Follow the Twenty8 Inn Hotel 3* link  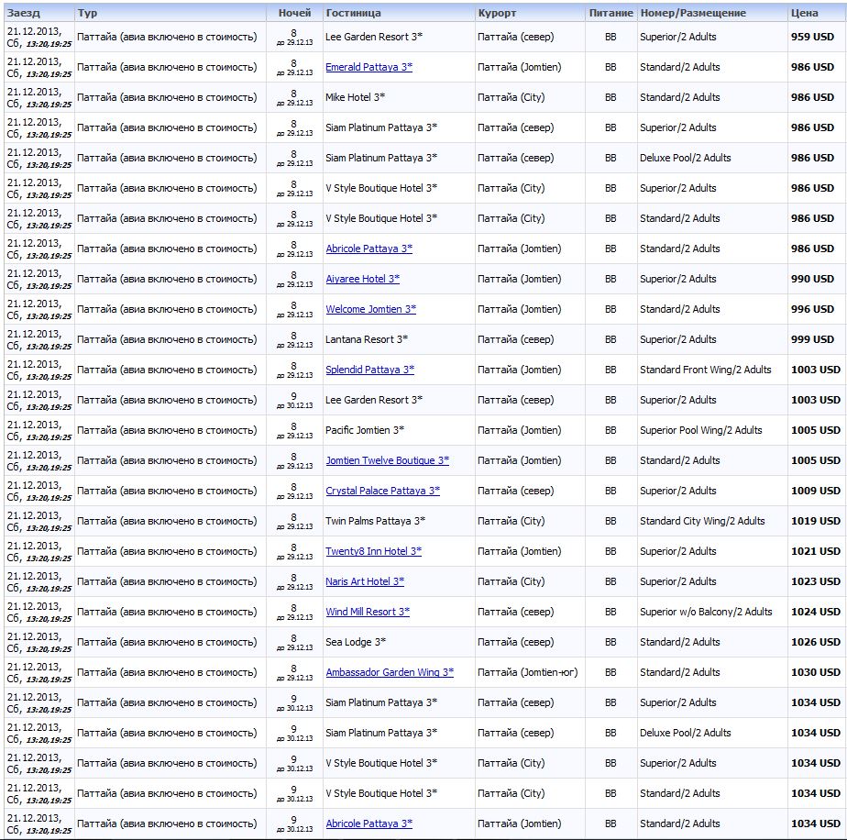point(373,551)
